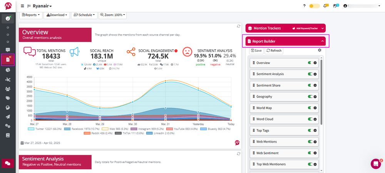
Task: Toggle the Word Cloud section switch
Action: click(310, 119)
